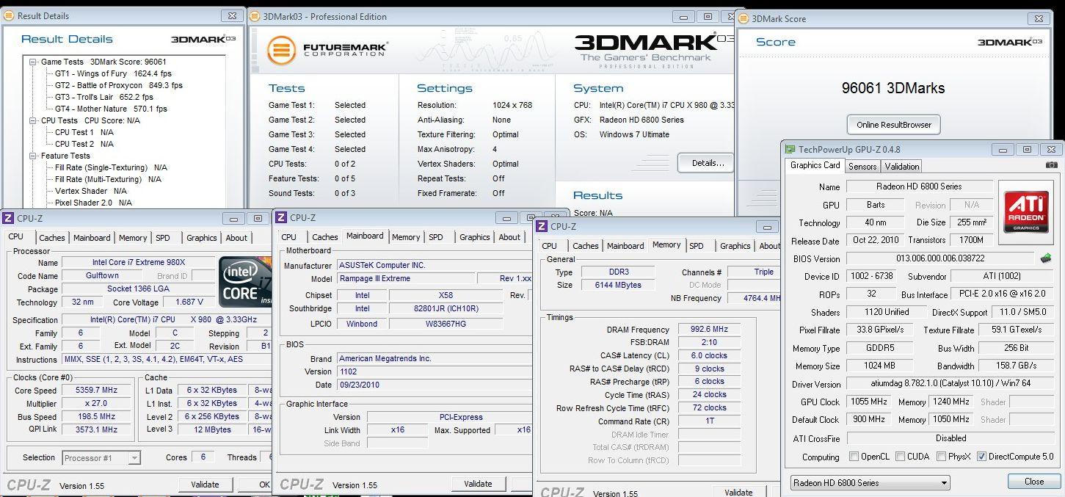The width and height of the screenshot is (1065, 497).
Task: Click the Bandwidth value 158.7 GB/s
Action: 1017,366
